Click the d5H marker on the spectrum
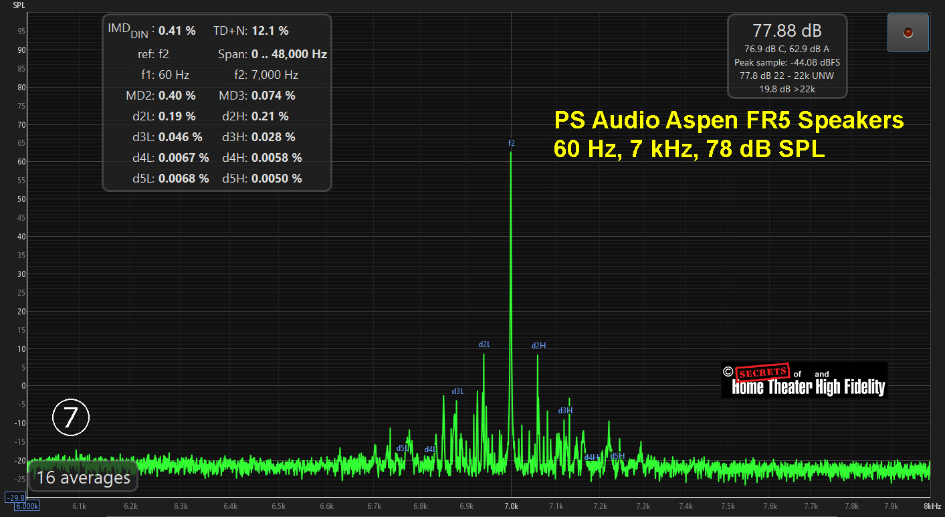 click(x=617, y=456)
